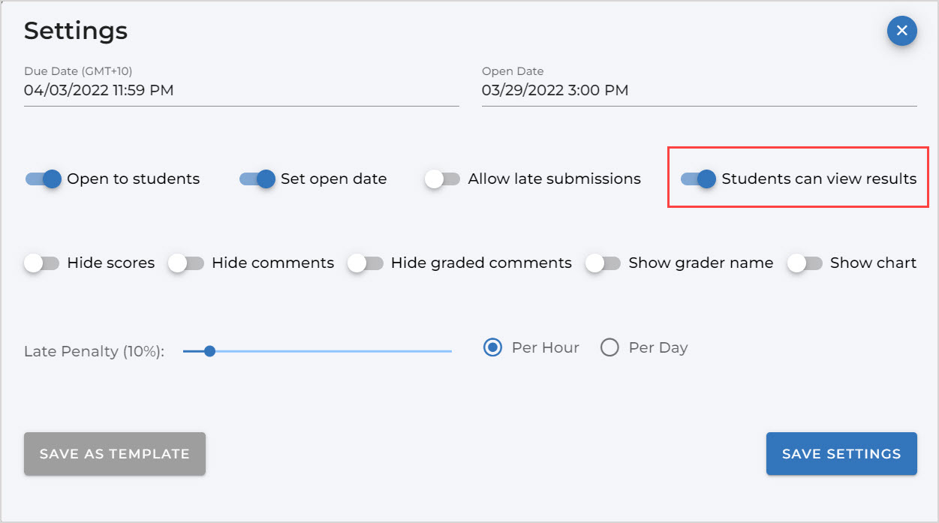Activate the Show chart toggle
The height and width of the screenshot is (523, 939).
(805, 263)
